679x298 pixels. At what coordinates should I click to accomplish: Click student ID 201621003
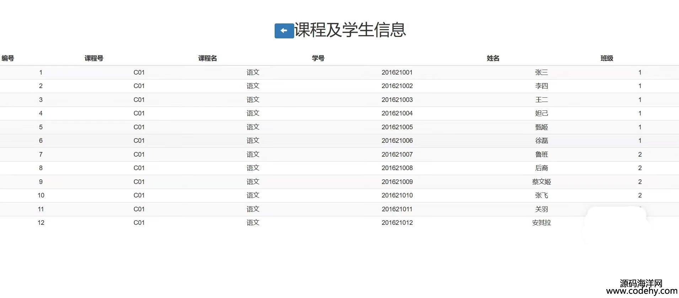[x=397, y=100]
